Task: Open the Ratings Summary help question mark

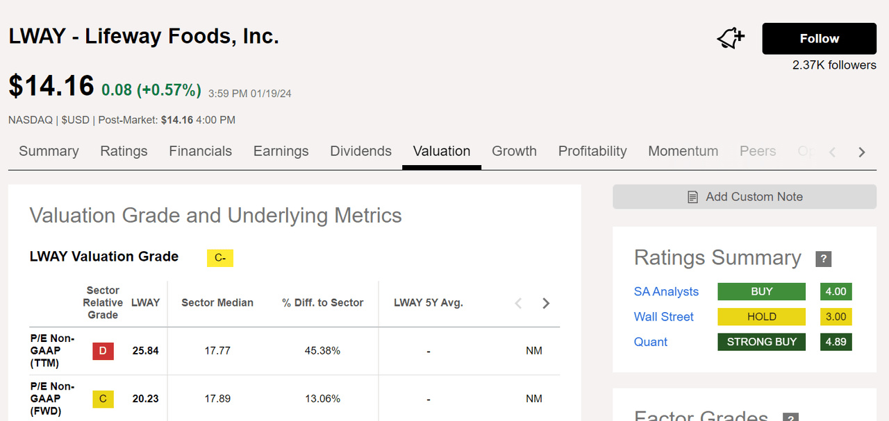Action: pyautogui.click(x=823, y=259)
